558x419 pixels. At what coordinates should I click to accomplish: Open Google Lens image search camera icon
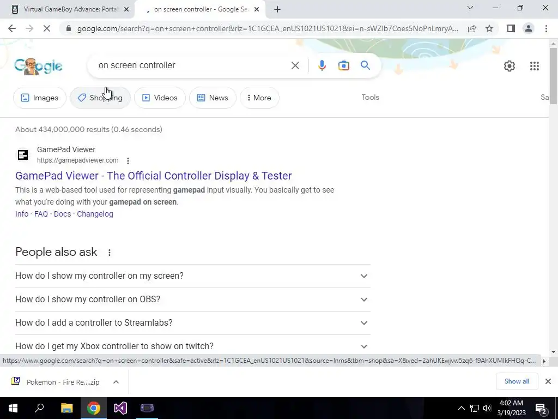pyautogui.click(x=343, y=65)
